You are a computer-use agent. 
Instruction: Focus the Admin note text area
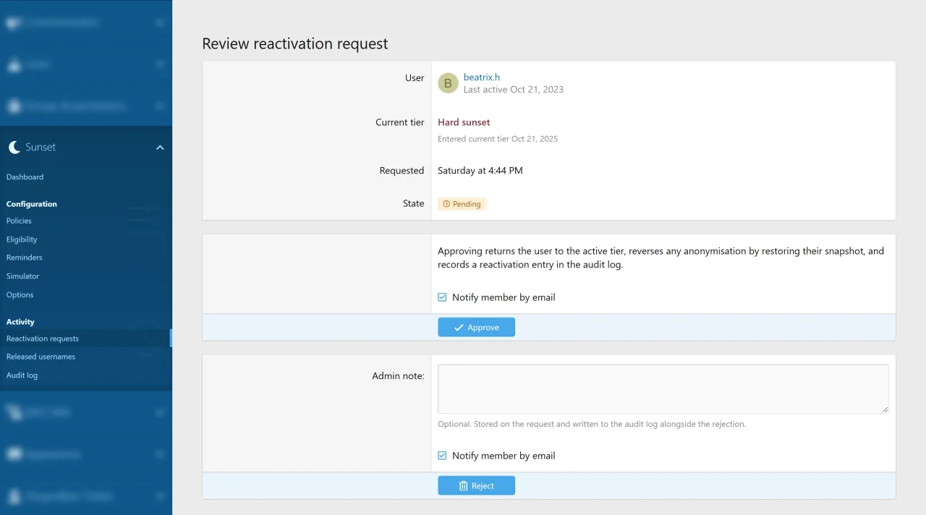click(663, 389)
